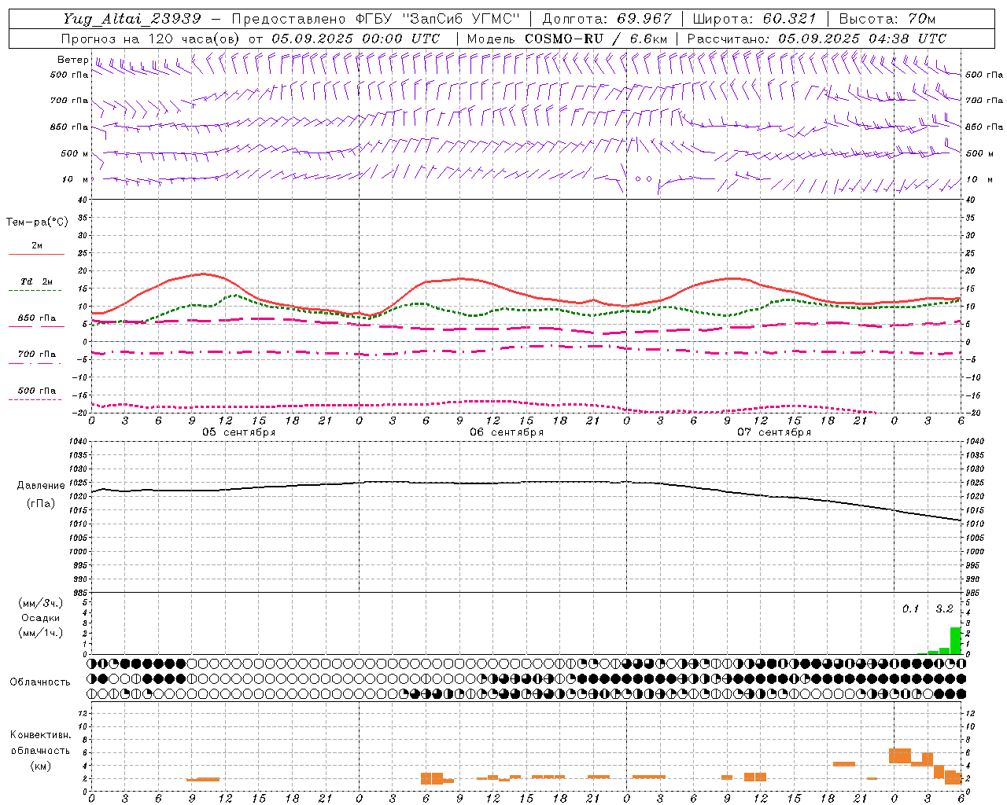Click the 06 сентября date label
Screen dimensions: 1007x805
tap(507, 432)
